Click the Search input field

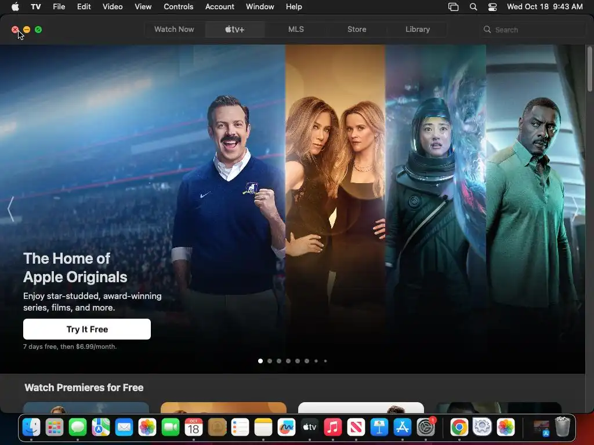pos(532,30)
